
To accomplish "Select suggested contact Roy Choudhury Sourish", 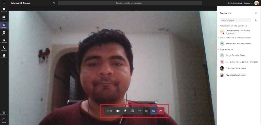I will (236, 75).
